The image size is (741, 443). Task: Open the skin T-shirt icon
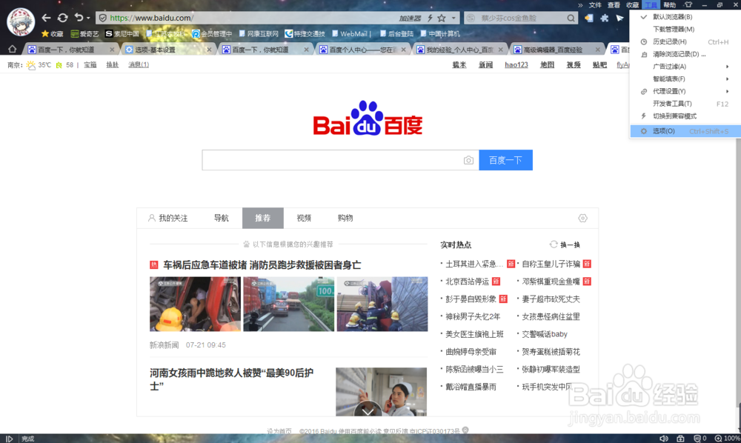[688, 4]
